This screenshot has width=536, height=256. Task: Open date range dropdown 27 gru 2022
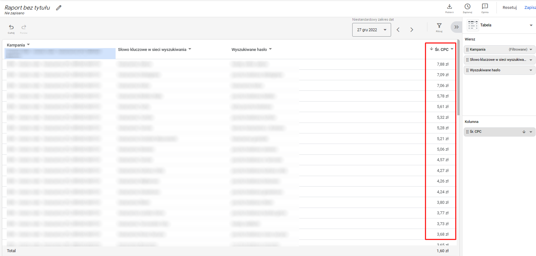click(x=372, y=30)
